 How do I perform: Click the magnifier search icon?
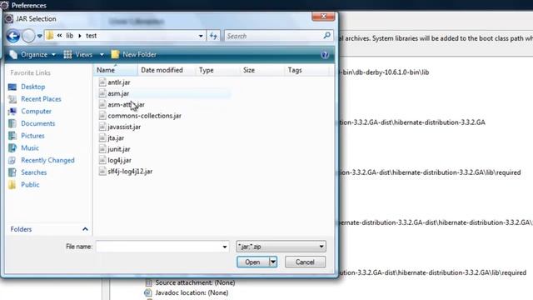click(326, 35)
